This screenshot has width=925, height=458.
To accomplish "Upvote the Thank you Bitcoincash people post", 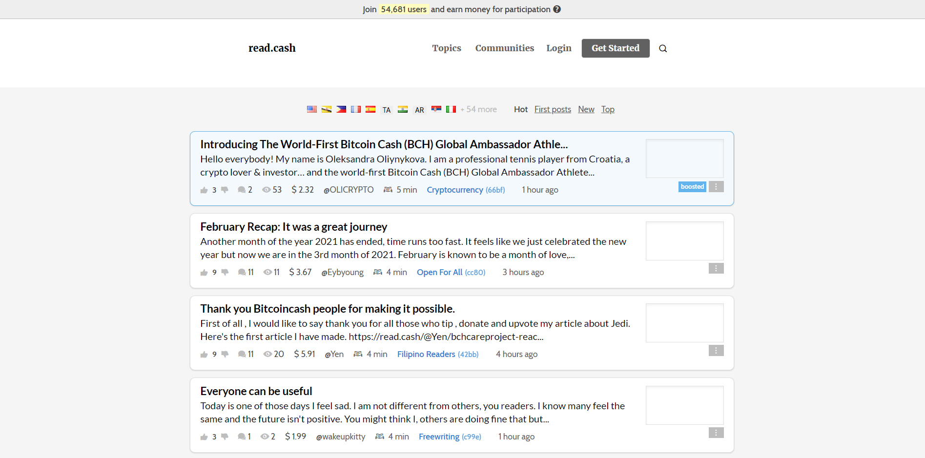I will point(204,354).
